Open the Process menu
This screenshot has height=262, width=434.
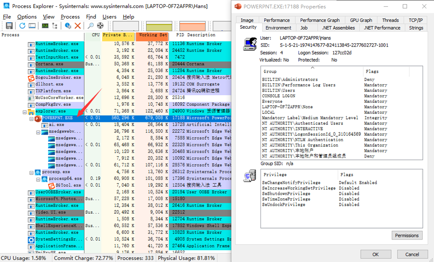pos(70,17)
